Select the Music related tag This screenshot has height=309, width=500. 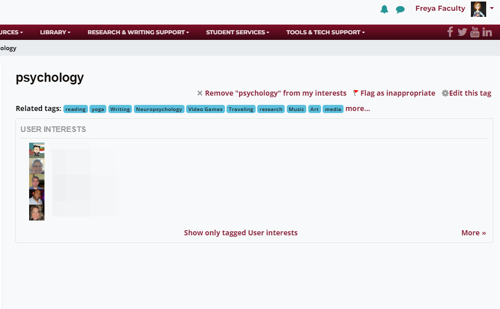pyautogui.click(x=297, y=109)
